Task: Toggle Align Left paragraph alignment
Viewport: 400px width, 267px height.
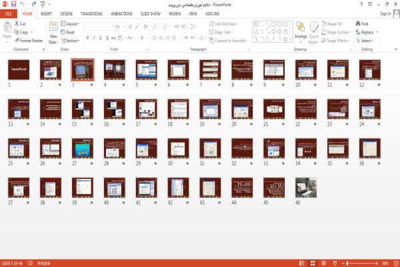Action: 155,38
